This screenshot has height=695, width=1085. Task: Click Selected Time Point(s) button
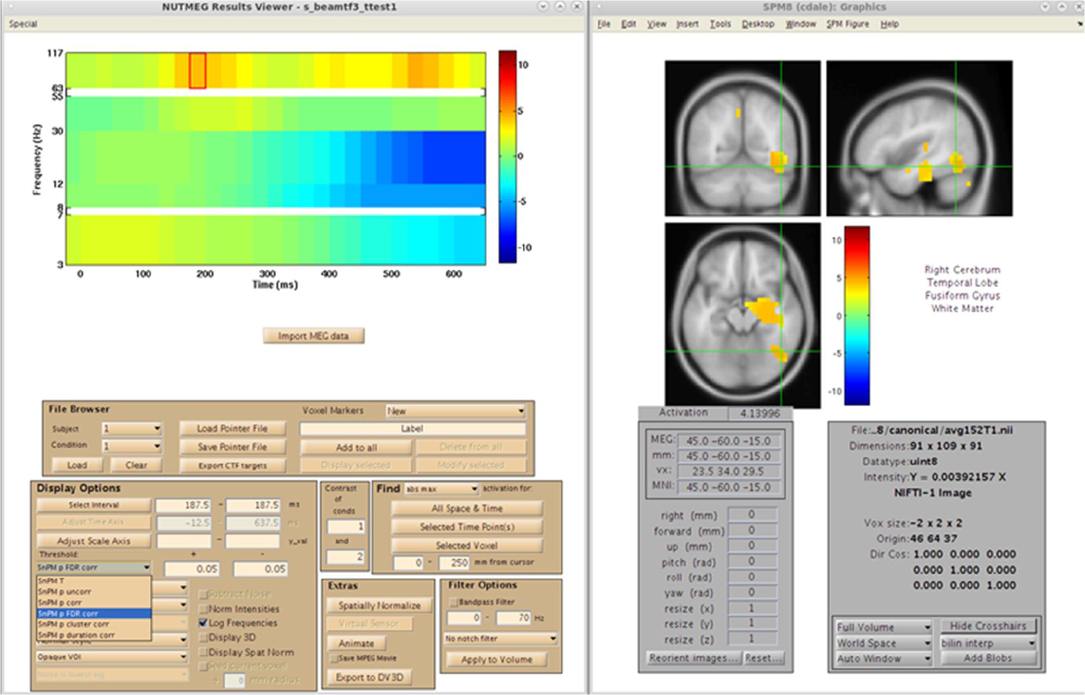tap(467, 527)
